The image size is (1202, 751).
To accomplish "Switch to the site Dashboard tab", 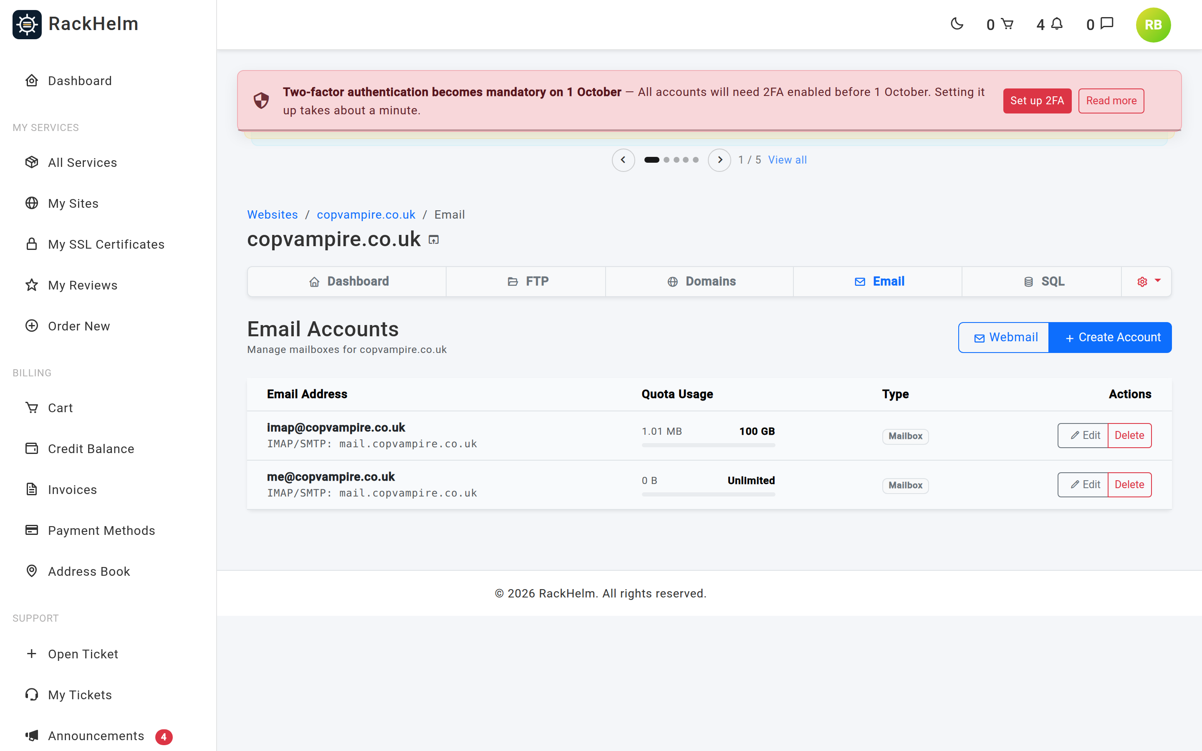I will (347, 282).
